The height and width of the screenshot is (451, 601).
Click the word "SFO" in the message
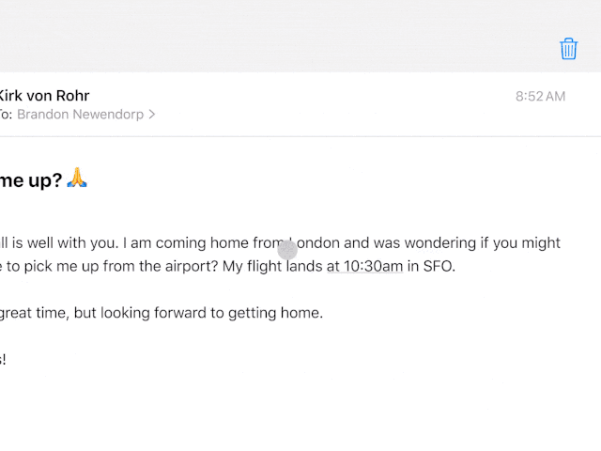click(x=438, y=266)
